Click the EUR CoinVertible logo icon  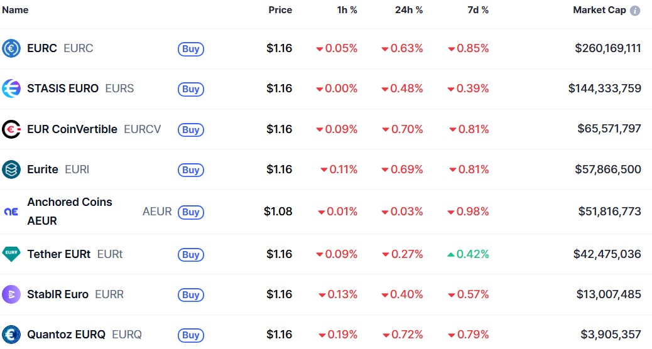pyautogui.click(x=11, y=129)
